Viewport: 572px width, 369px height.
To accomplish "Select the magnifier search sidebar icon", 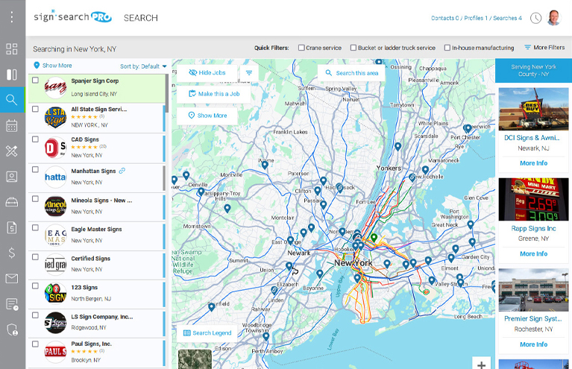I will [12, 100].
